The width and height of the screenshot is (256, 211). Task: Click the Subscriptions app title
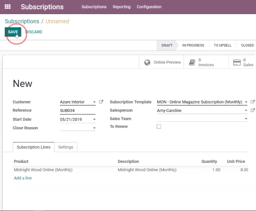tap(42, 7)
